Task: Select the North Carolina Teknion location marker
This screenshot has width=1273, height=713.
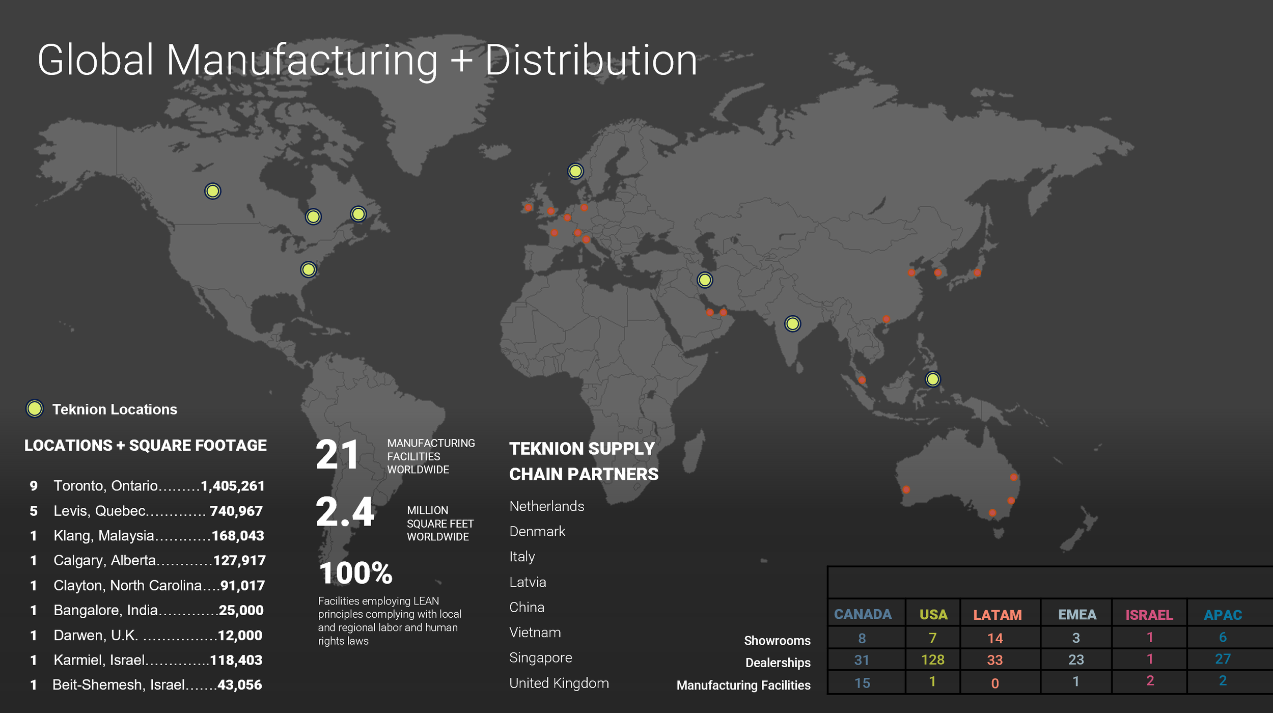Action: (x=308, y=269)
